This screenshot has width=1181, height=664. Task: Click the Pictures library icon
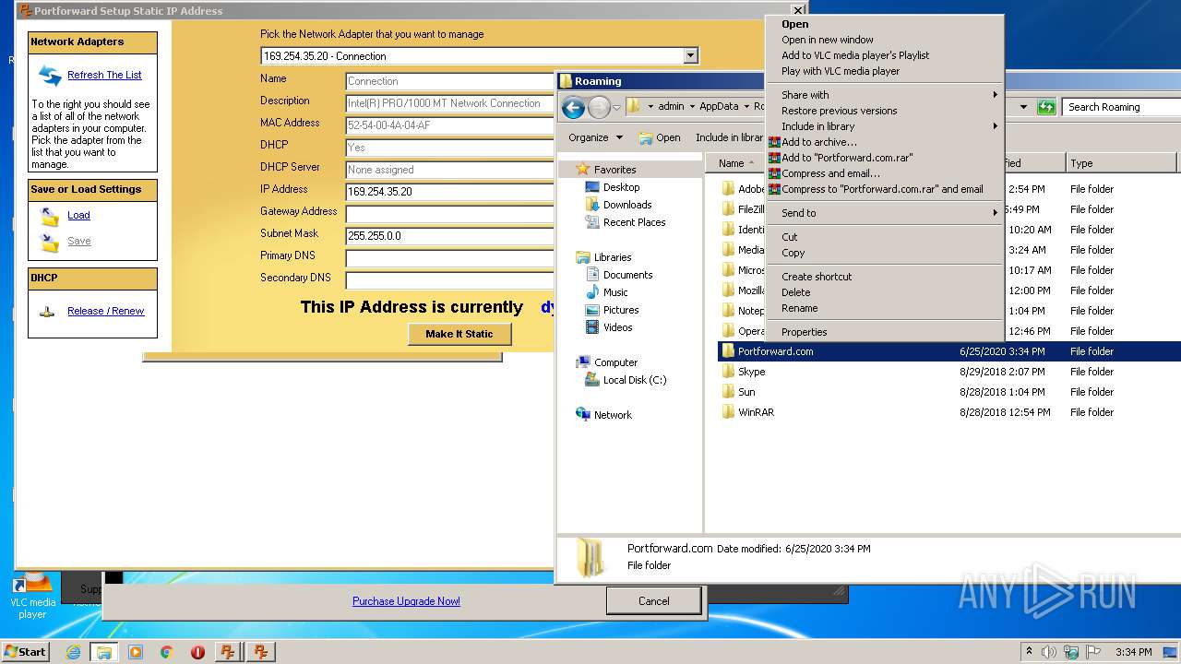point(592,310)
